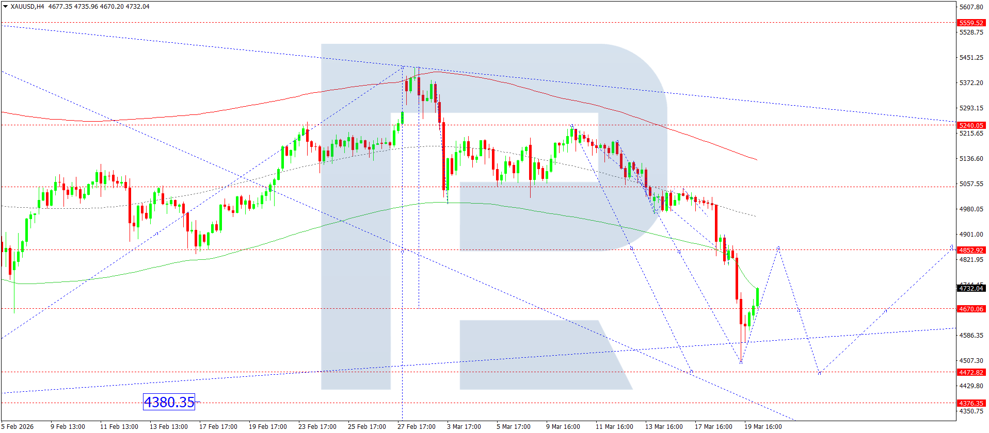Click the 9 Mar 16:00 time label
989x433 pixels.
(x=563, y=426)
